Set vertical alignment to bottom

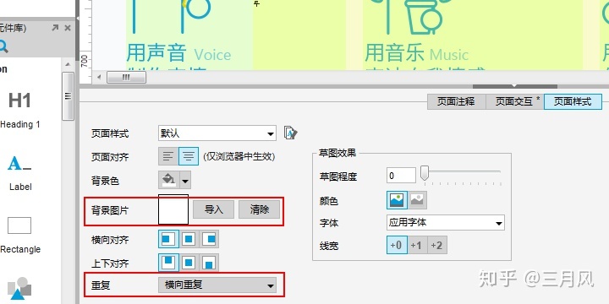pos(209,263)
